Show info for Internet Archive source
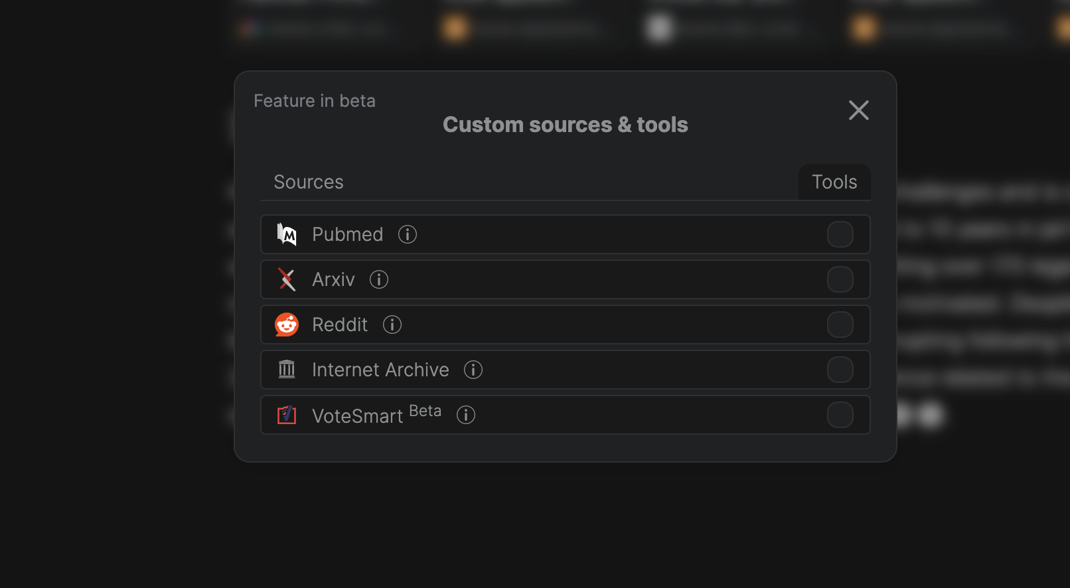Image resolution: width=1070 pixels, height=588 pixels. [473, 370]
